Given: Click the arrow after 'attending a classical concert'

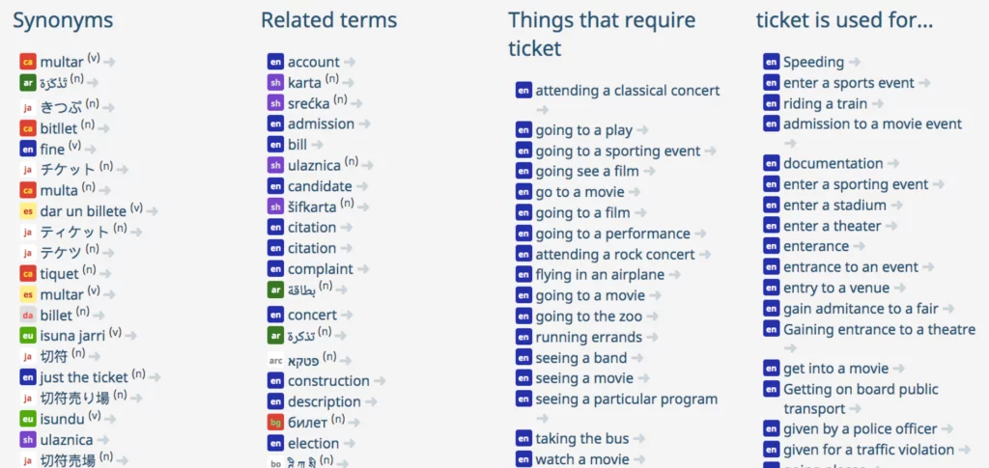Looking at the screenshot, I should coord(543,110).
